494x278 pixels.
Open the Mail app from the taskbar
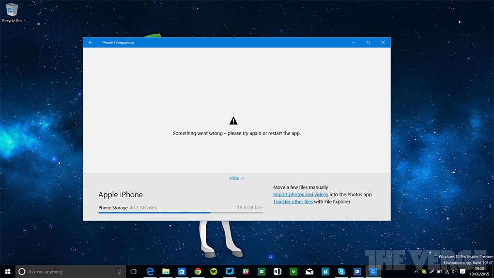[x=309, y=271]
